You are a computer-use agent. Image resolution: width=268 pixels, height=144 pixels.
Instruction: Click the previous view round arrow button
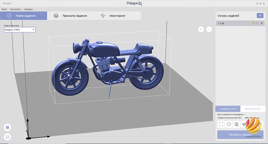point(201,29)
